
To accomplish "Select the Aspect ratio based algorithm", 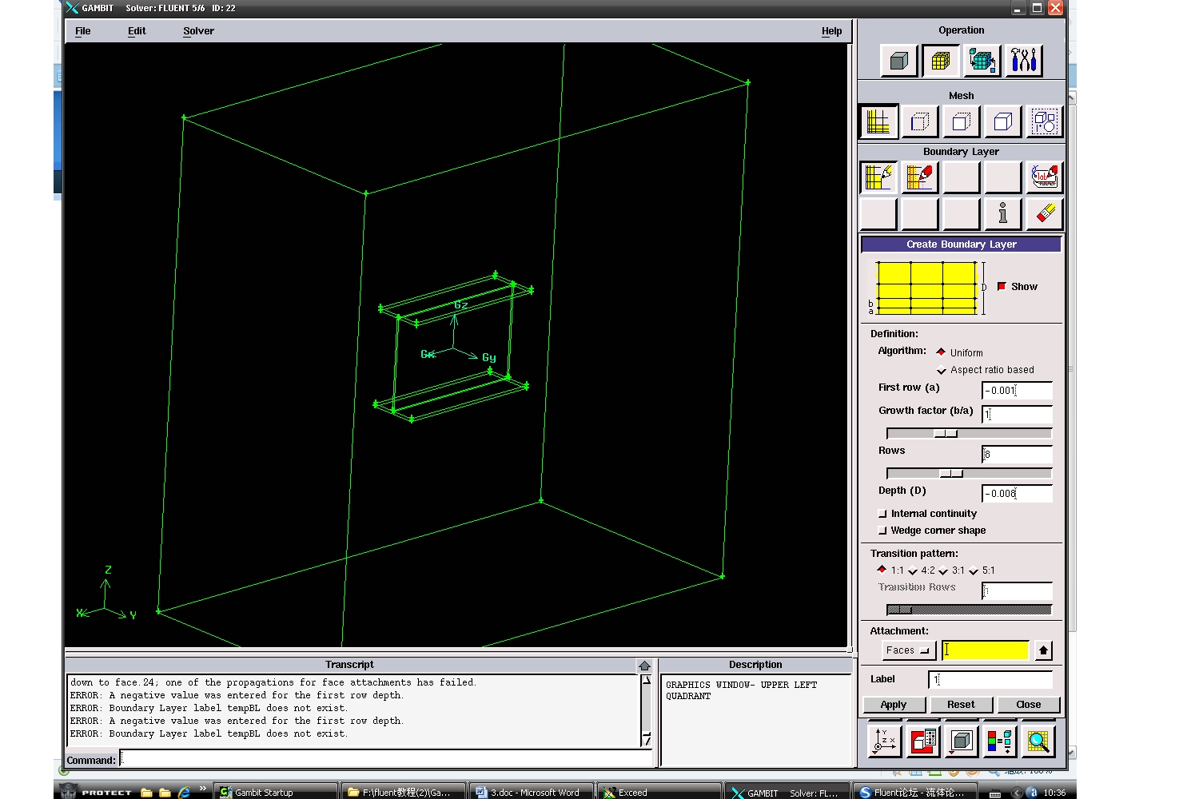I will tap(942, 370).
